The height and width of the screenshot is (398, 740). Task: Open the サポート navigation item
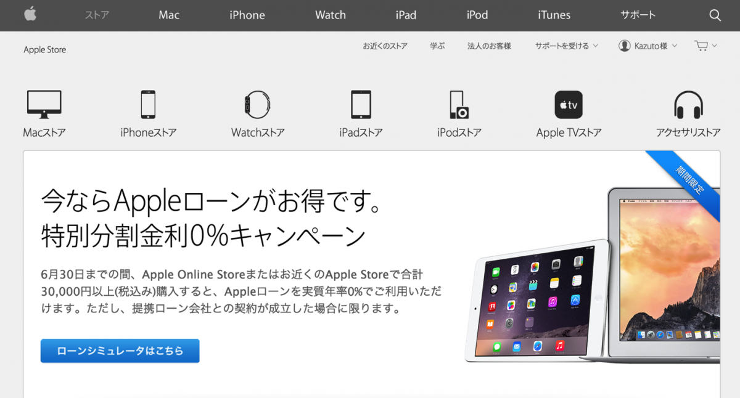(x=638, y=15)
